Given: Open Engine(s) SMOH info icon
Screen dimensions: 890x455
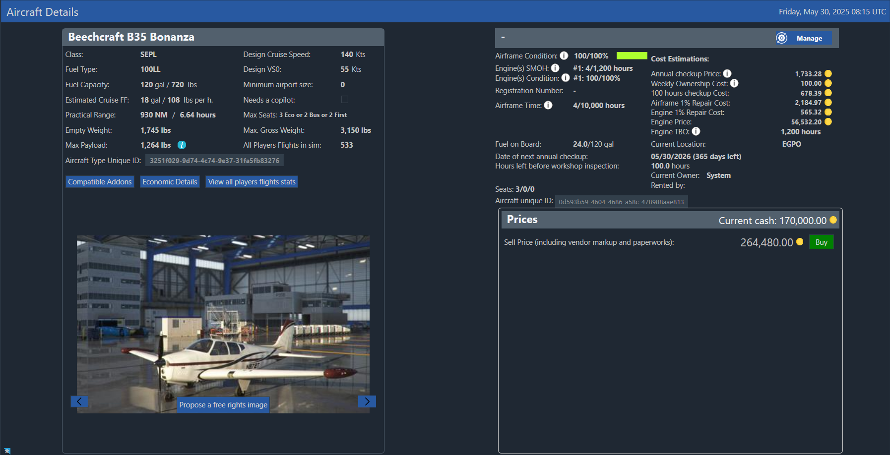Looking at the screenshot, I should [x=555, y=68].
